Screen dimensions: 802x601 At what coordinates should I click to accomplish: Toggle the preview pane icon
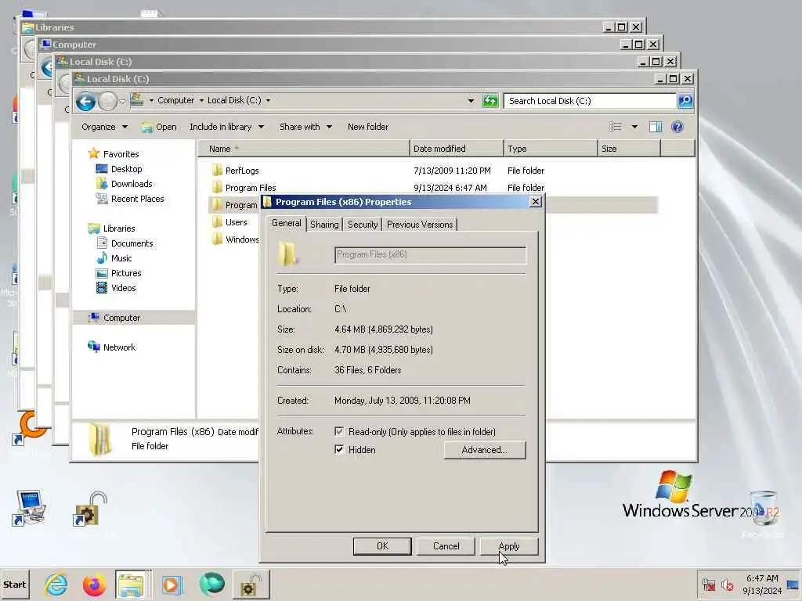pos(656,127)
